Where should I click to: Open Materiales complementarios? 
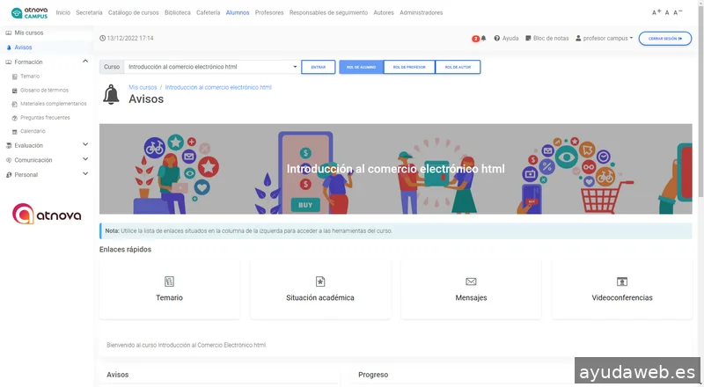pyautogui.click(x=53, y=104)
